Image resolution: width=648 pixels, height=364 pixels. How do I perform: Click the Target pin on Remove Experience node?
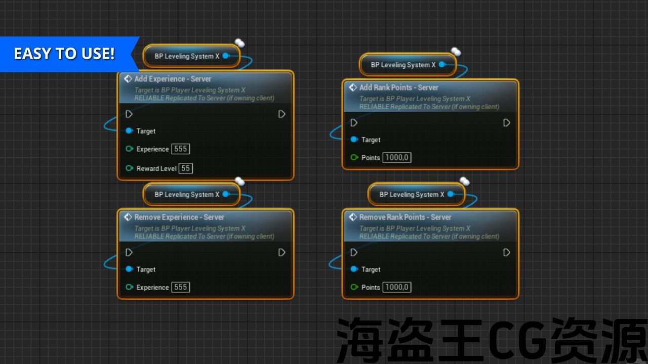point(129,269)
